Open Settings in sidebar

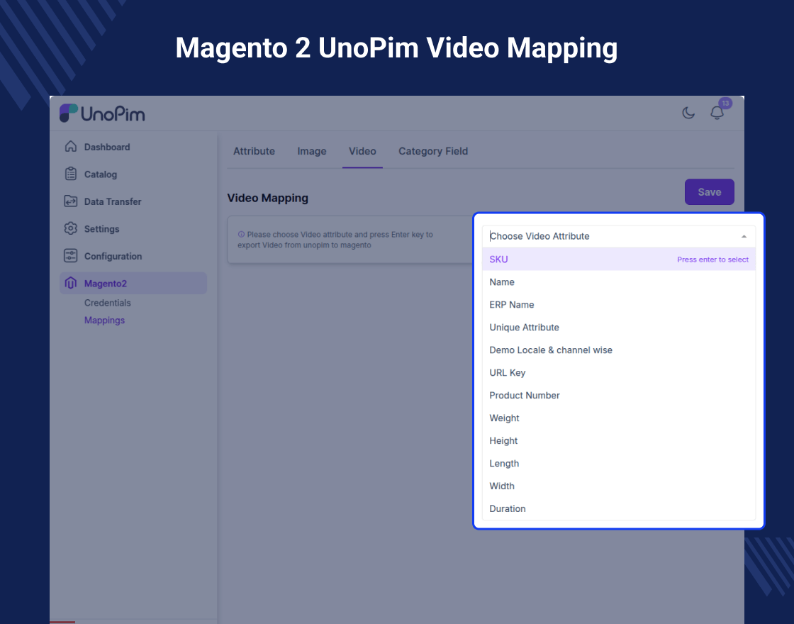(102, 229)
